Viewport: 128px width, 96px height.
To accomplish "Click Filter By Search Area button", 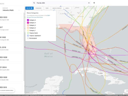I will (x=7, y=90).
